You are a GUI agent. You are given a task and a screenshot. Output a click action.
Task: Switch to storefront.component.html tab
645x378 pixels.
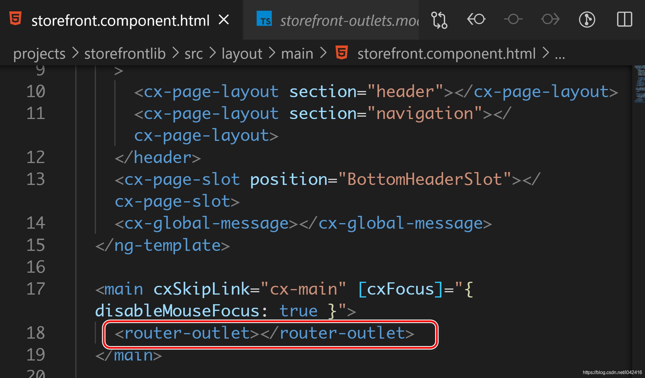pos(120,20)
